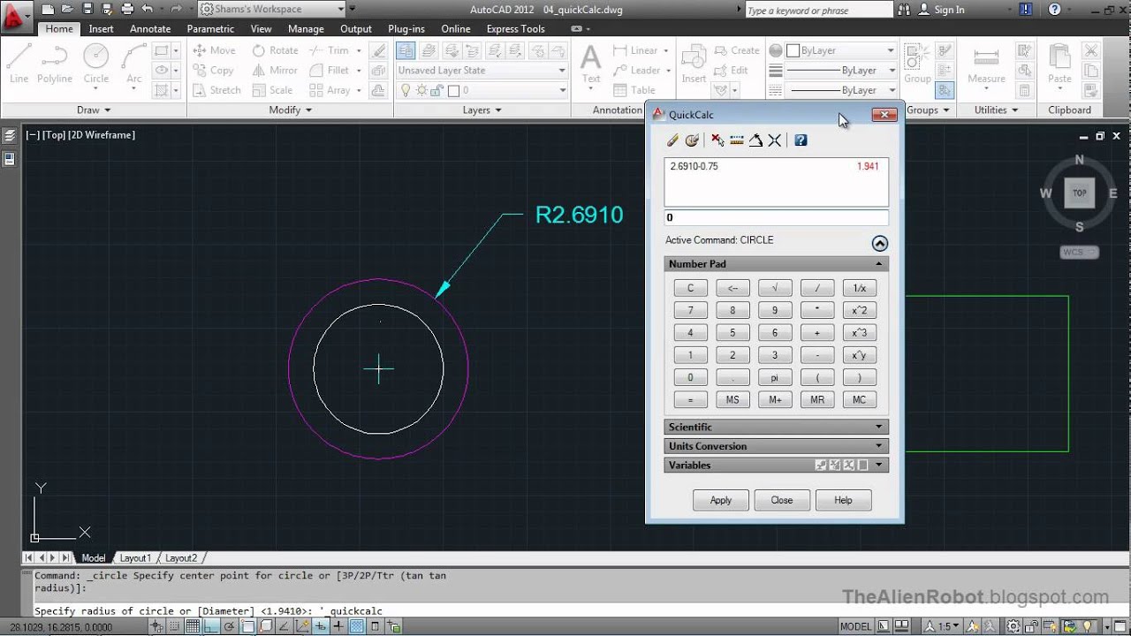Open the View ribbon tab
Screen dimensions: 1131x636
point(261,28)
